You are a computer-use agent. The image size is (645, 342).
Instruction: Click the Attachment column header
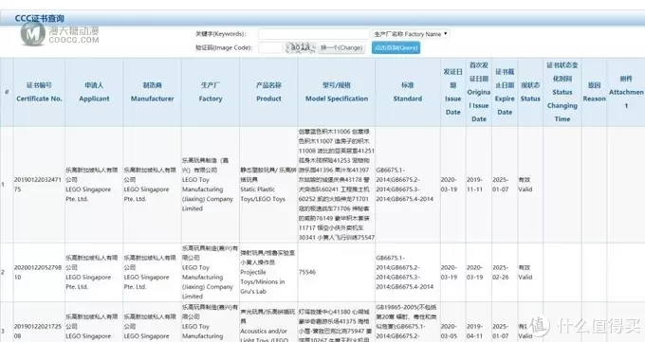tap(626, 92)
